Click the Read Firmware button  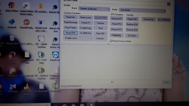coord(71,22)
